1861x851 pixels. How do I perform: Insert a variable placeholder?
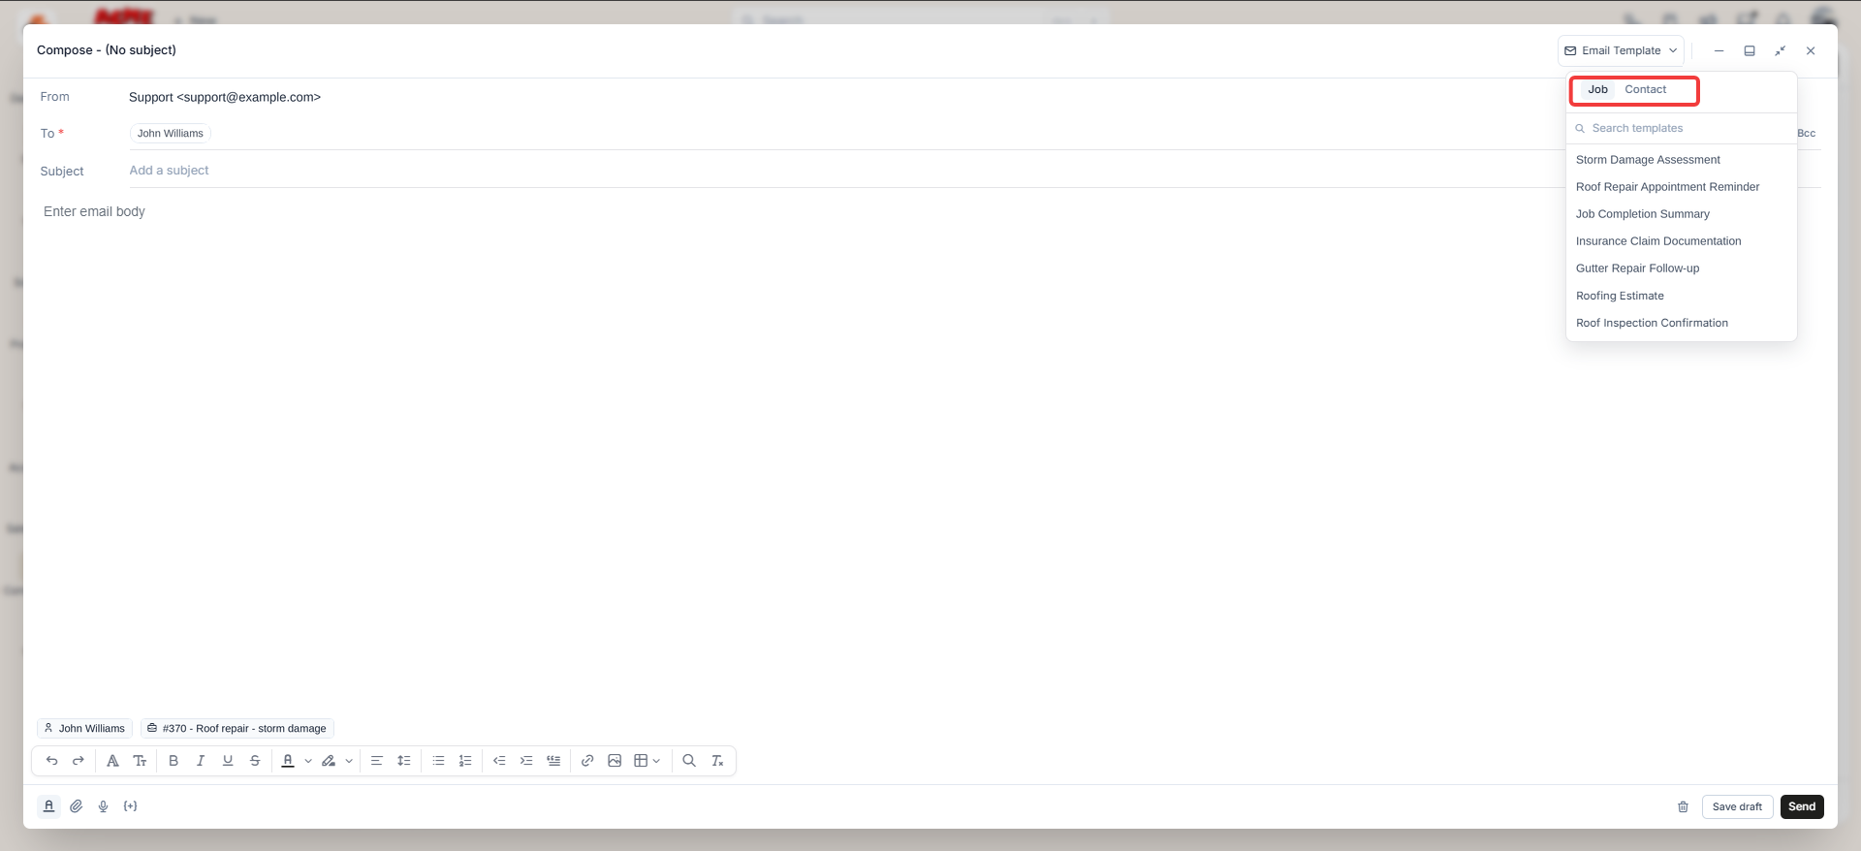[x=131, y=806]
